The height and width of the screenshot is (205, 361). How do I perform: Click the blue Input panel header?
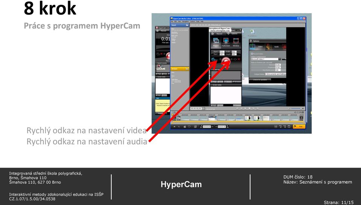[x=180, y=25]
